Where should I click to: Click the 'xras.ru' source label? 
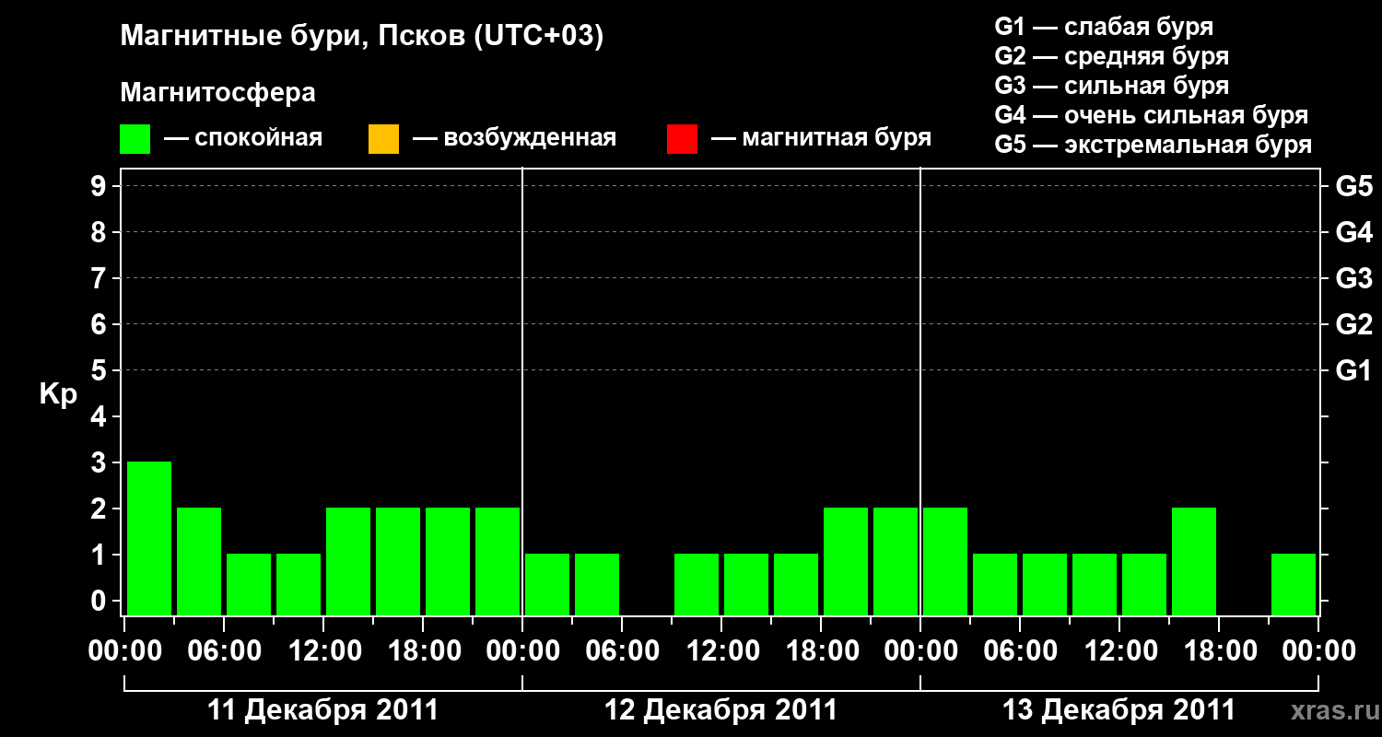(x=1336, y=711)
